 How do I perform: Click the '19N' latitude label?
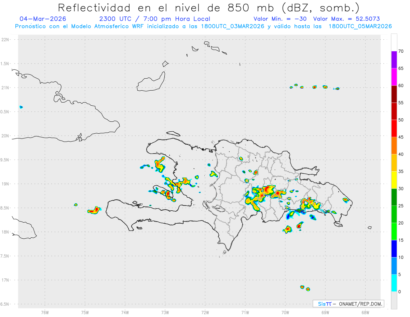tap(5, 184)
